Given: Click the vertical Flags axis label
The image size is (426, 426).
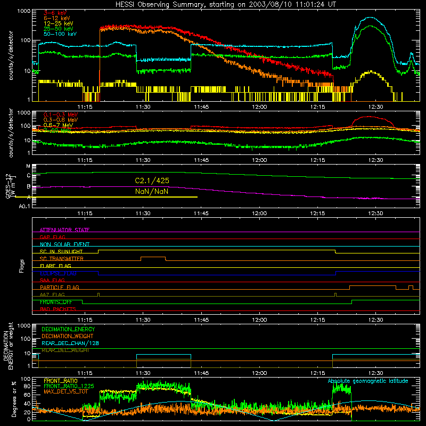Looking at the screenshot, I should point(22,266).
